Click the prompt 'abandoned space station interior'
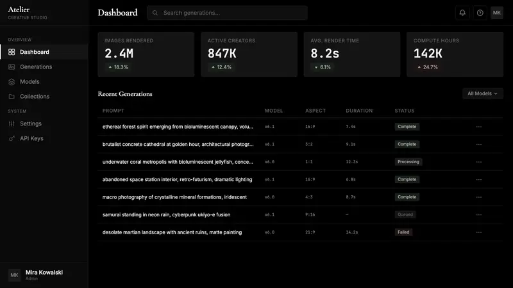Image resolution: width=513 pixels, height=288 pixels. [x=178, y=180]
